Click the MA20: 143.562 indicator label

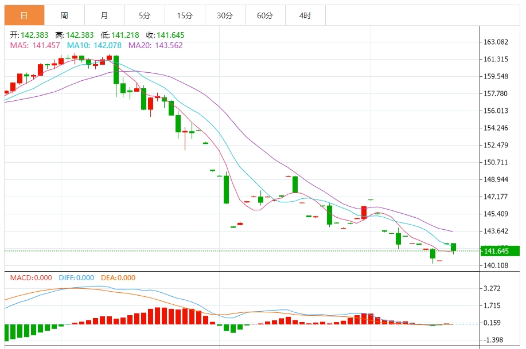155,46
